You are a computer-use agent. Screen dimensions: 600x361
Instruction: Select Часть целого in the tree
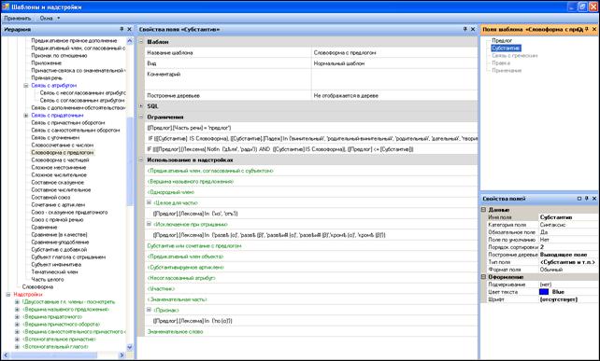(x=48, y=279)
